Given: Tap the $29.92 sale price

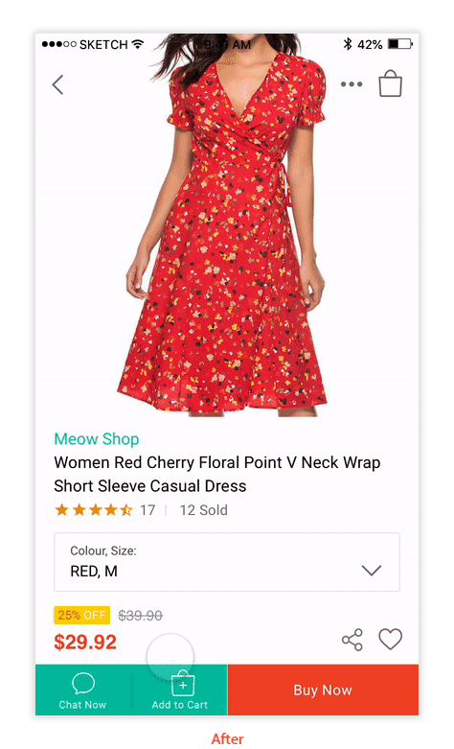Looking at the screenshot, I should click(x=85, y=642).
